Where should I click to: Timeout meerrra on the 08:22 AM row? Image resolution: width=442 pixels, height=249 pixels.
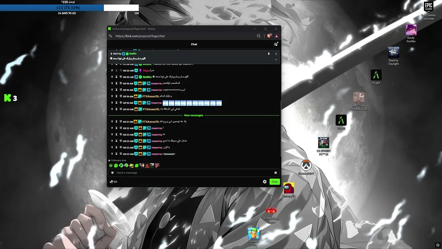[116, 128]
